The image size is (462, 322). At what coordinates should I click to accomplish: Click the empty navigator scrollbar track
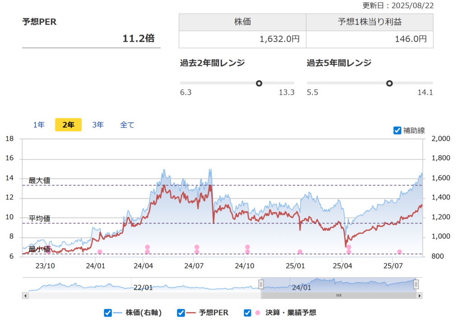tap(144, 295)
